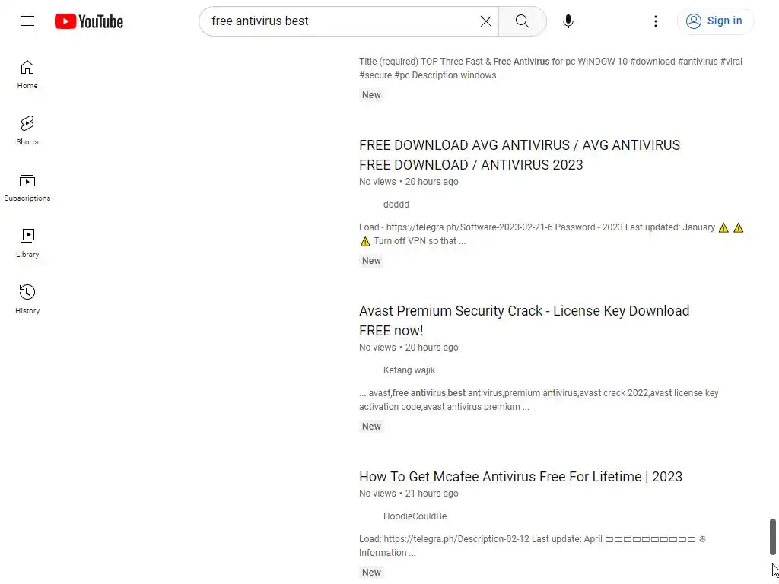
Task: Start voice search with microphone
Action: (x=568, y=21)
